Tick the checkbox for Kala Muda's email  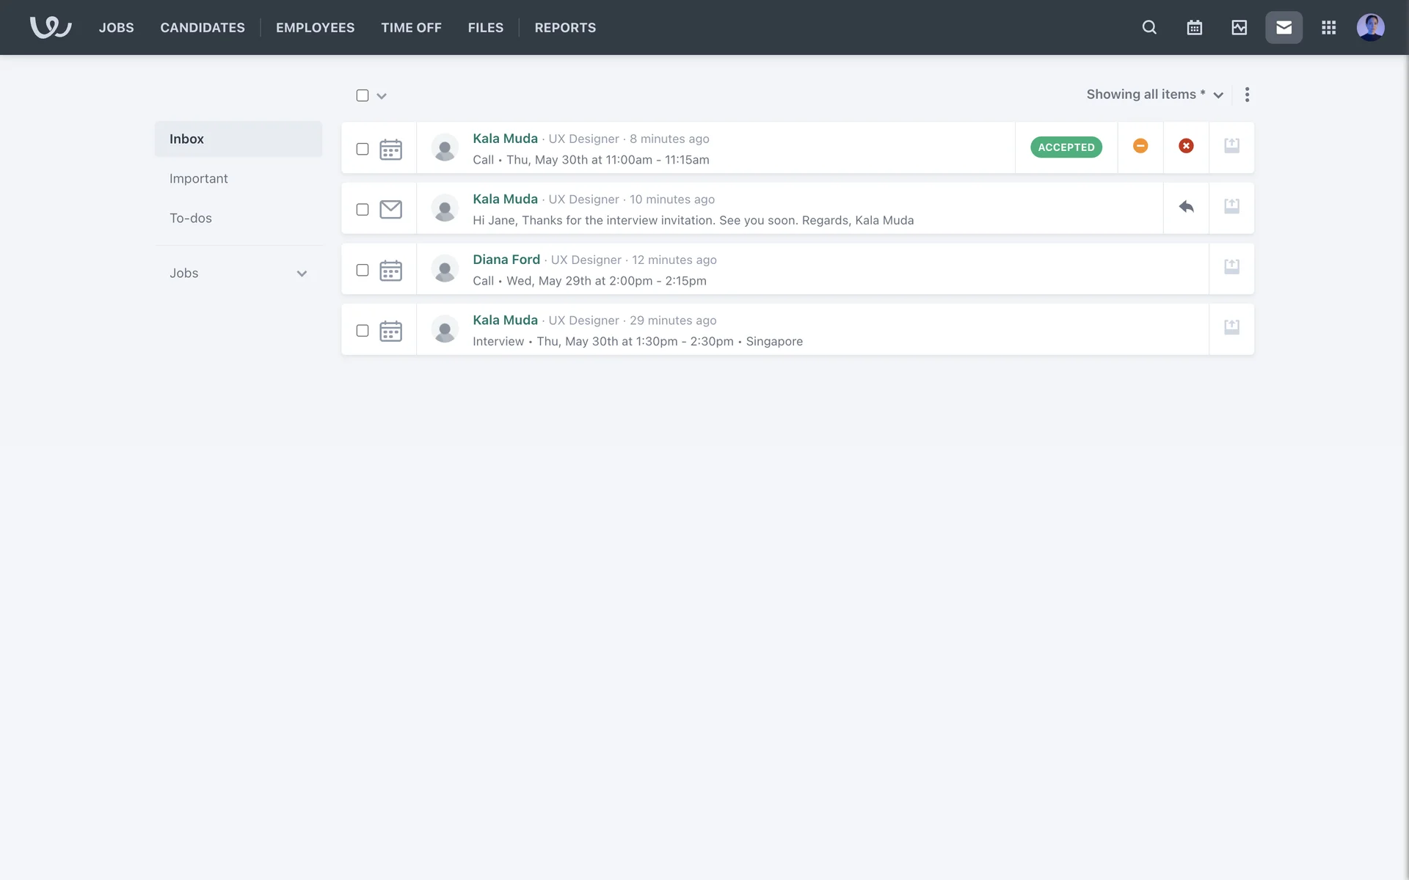tap(363, 210)
